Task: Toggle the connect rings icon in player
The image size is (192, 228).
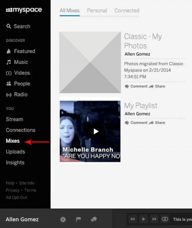Action: pyautogui.click(x=165, y=219)
